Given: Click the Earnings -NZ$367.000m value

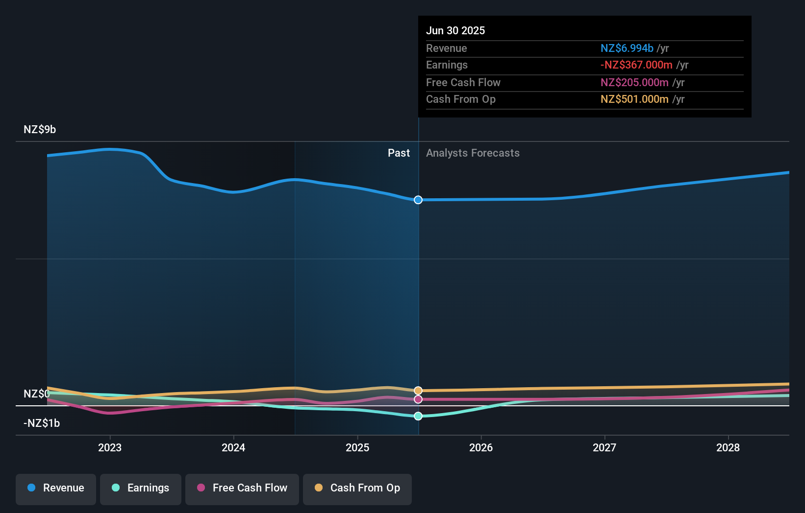Looking at the screenshot, I should tap(636, 65).
